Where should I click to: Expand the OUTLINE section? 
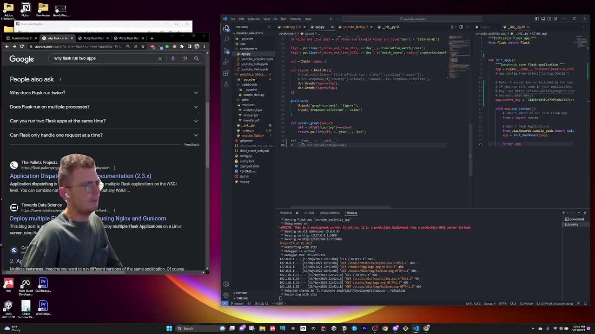tap(242, 293)
